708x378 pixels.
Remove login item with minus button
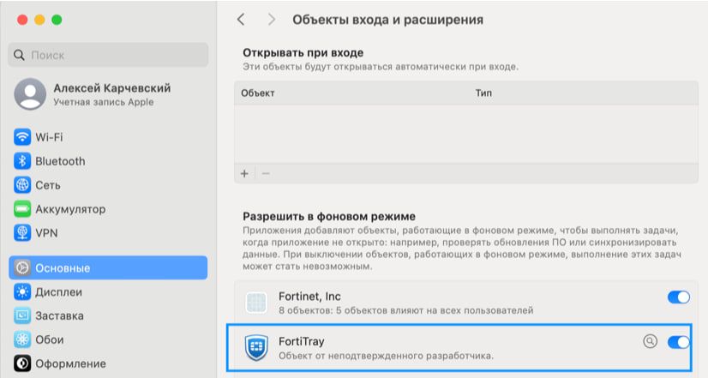pyautogui.click(x=265, y=173)
